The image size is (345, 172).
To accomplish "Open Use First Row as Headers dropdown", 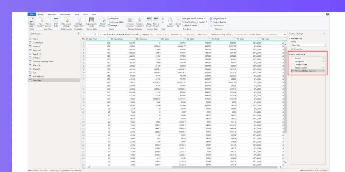I will (195, 22).
